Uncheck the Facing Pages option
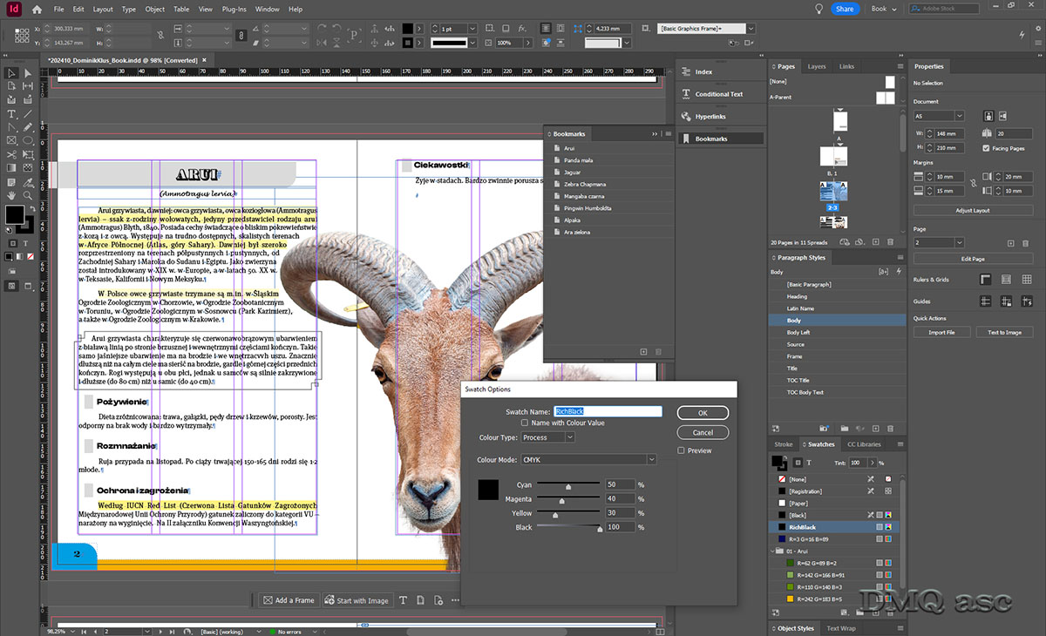Image resolution: width=1046 pixels, height=636 pixels. tap(986, 149)
